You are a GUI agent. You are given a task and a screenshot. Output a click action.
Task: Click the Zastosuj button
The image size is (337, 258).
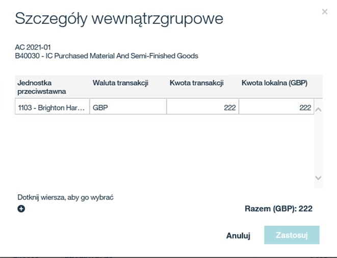(292, 236)
